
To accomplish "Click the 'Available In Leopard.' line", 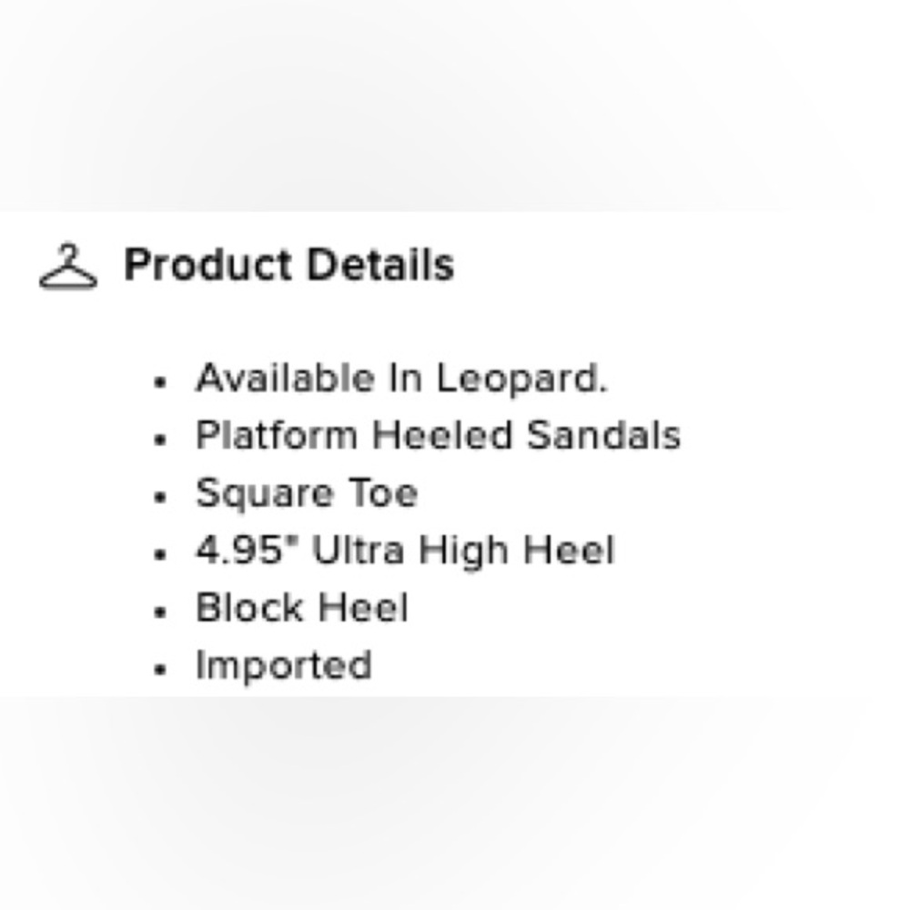I will pyautogui.click(x=401, y=379).
